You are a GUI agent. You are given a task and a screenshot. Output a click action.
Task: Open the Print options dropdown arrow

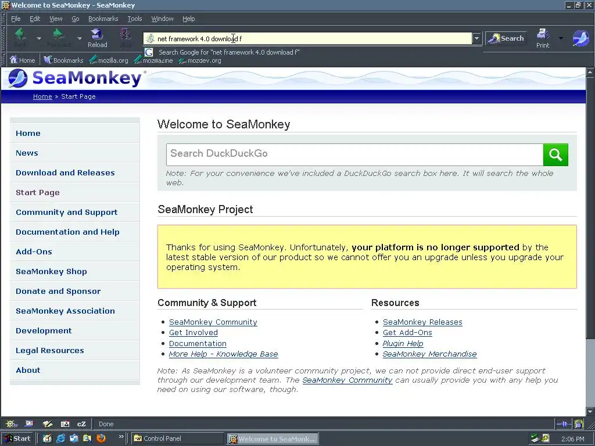pos(561,38)
